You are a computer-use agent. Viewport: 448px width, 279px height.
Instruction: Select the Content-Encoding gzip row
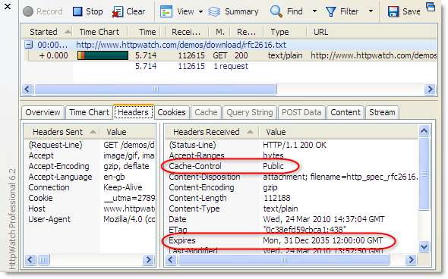[292, 187]
